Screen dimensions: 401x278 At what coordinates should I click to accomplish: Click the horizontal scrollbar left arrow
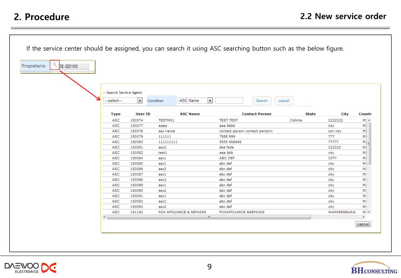coord(104,217)
